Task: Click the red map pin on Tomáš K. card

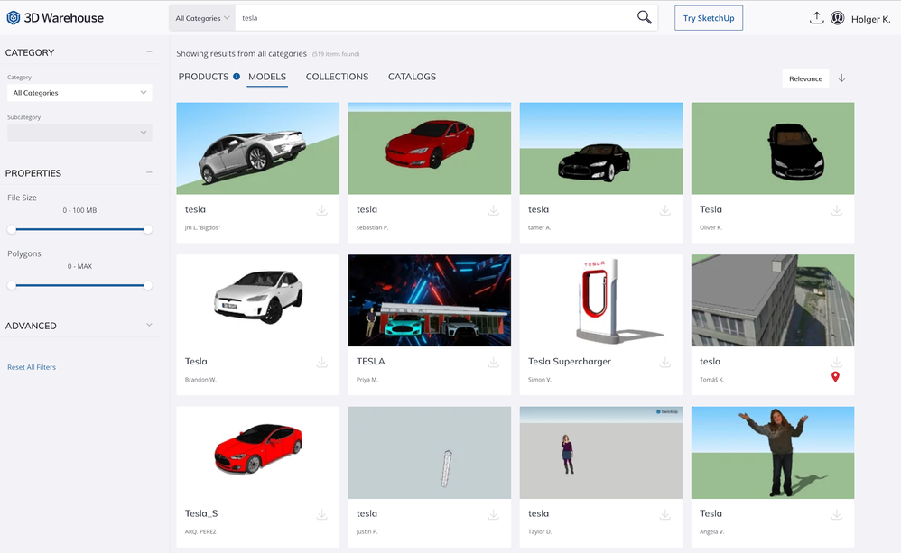Action: [835, 377]
